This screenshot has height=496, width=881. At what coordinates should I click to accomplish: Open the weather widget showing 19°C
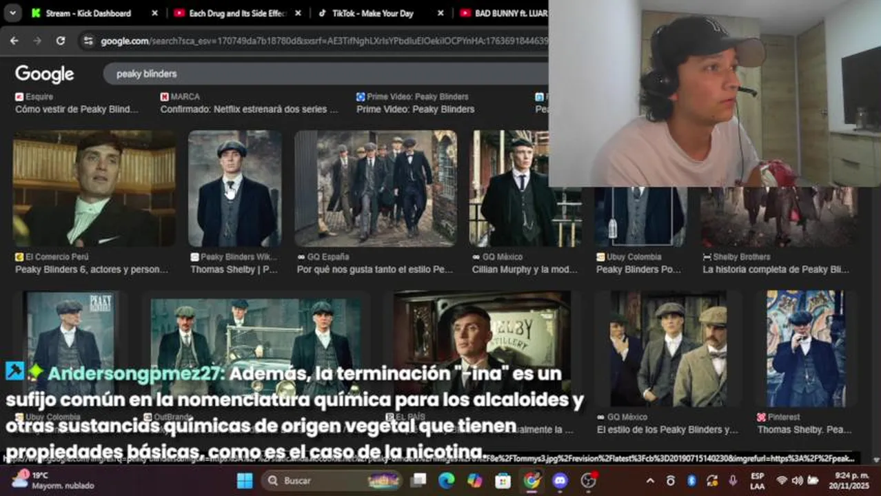(x=52, y=480)
